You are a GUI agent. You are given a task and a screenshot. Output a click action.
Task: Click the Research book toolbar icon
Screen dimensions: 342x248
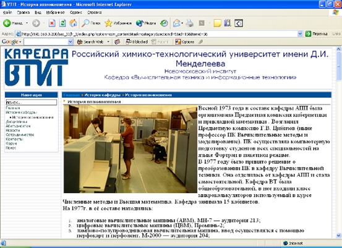pos(228,23)
